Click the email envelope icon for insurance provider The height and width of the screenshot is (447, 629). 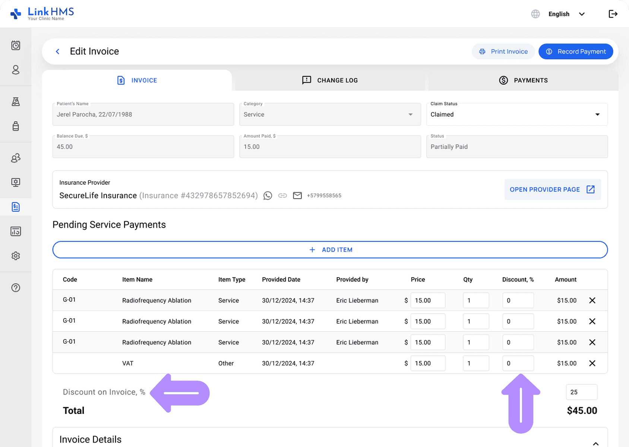pos(297,196)
